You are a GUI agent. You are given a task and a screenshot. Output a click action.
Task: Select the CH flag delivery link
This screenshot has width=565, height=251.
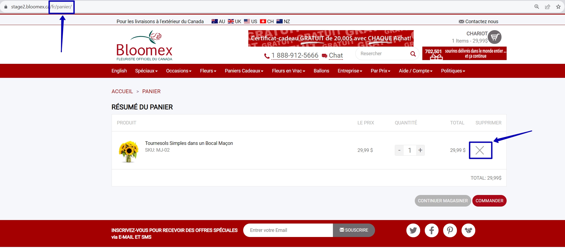(x=267, y=22)
